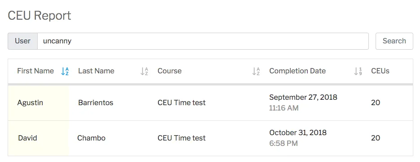Image resolution: width=420 pixels, height=162 pixels.
Task: Click the Barrientos last name cell
Action: point(96,102)
